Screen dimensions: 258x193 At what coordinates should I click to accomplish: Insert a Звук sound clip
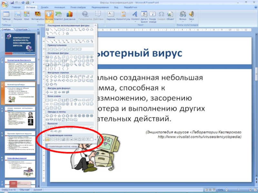[x=191, y=16]
